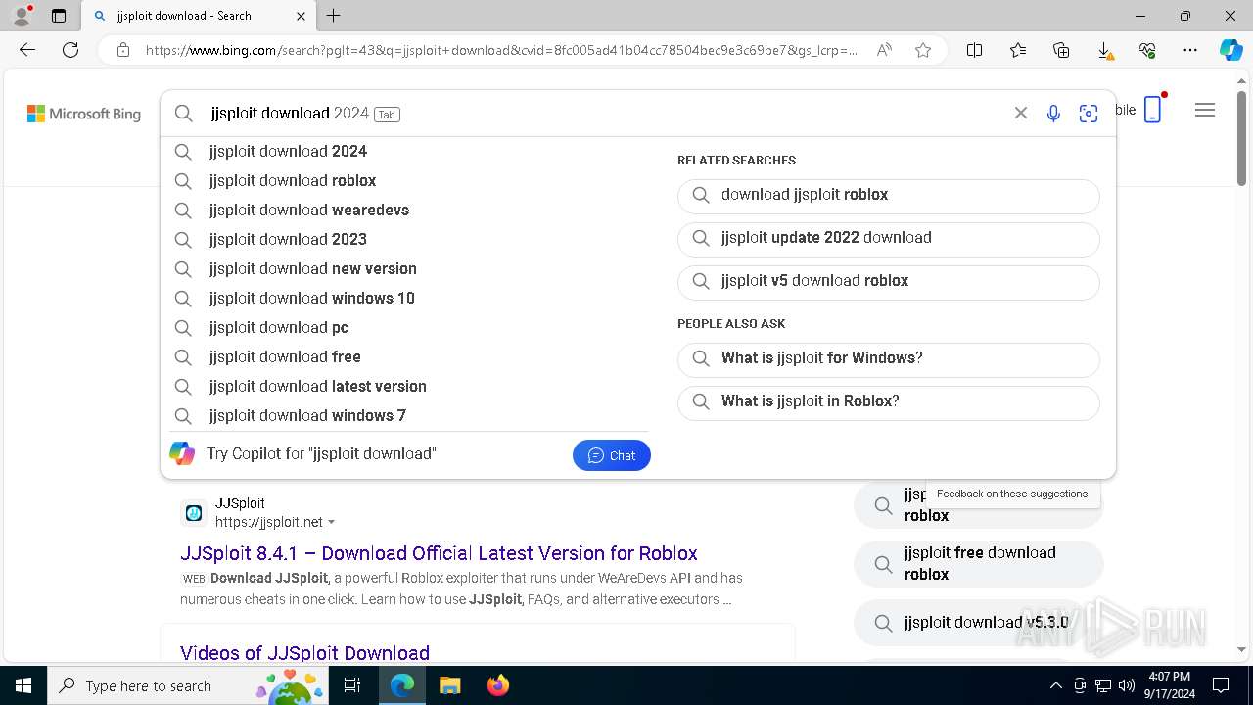
Task: Choose suggestion jjsploit download wearedevs
Action: click(x=409, y=210)
